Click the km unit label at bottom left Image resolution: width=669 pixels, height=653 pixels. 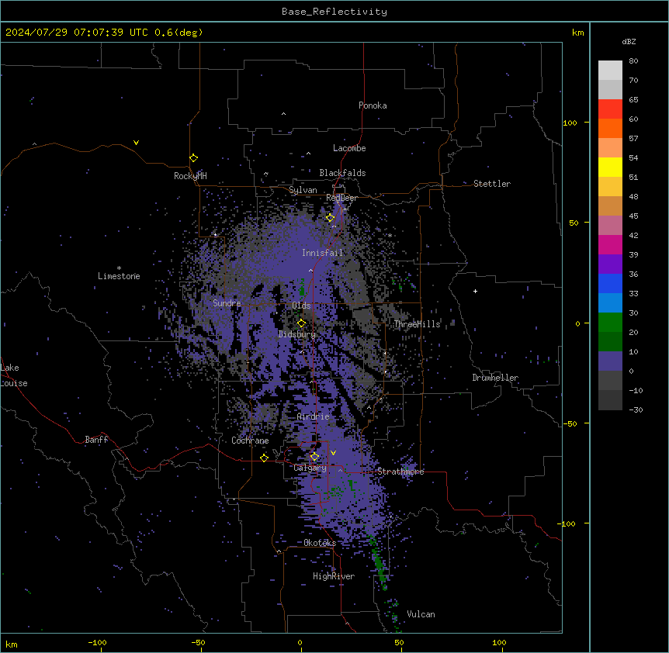tap(12, 644)
